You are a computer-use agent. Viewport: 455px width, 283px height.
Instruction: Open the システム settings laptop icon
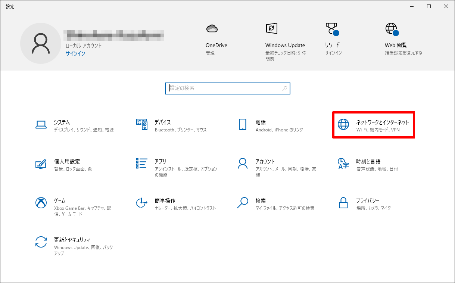[x=41, y=125]
